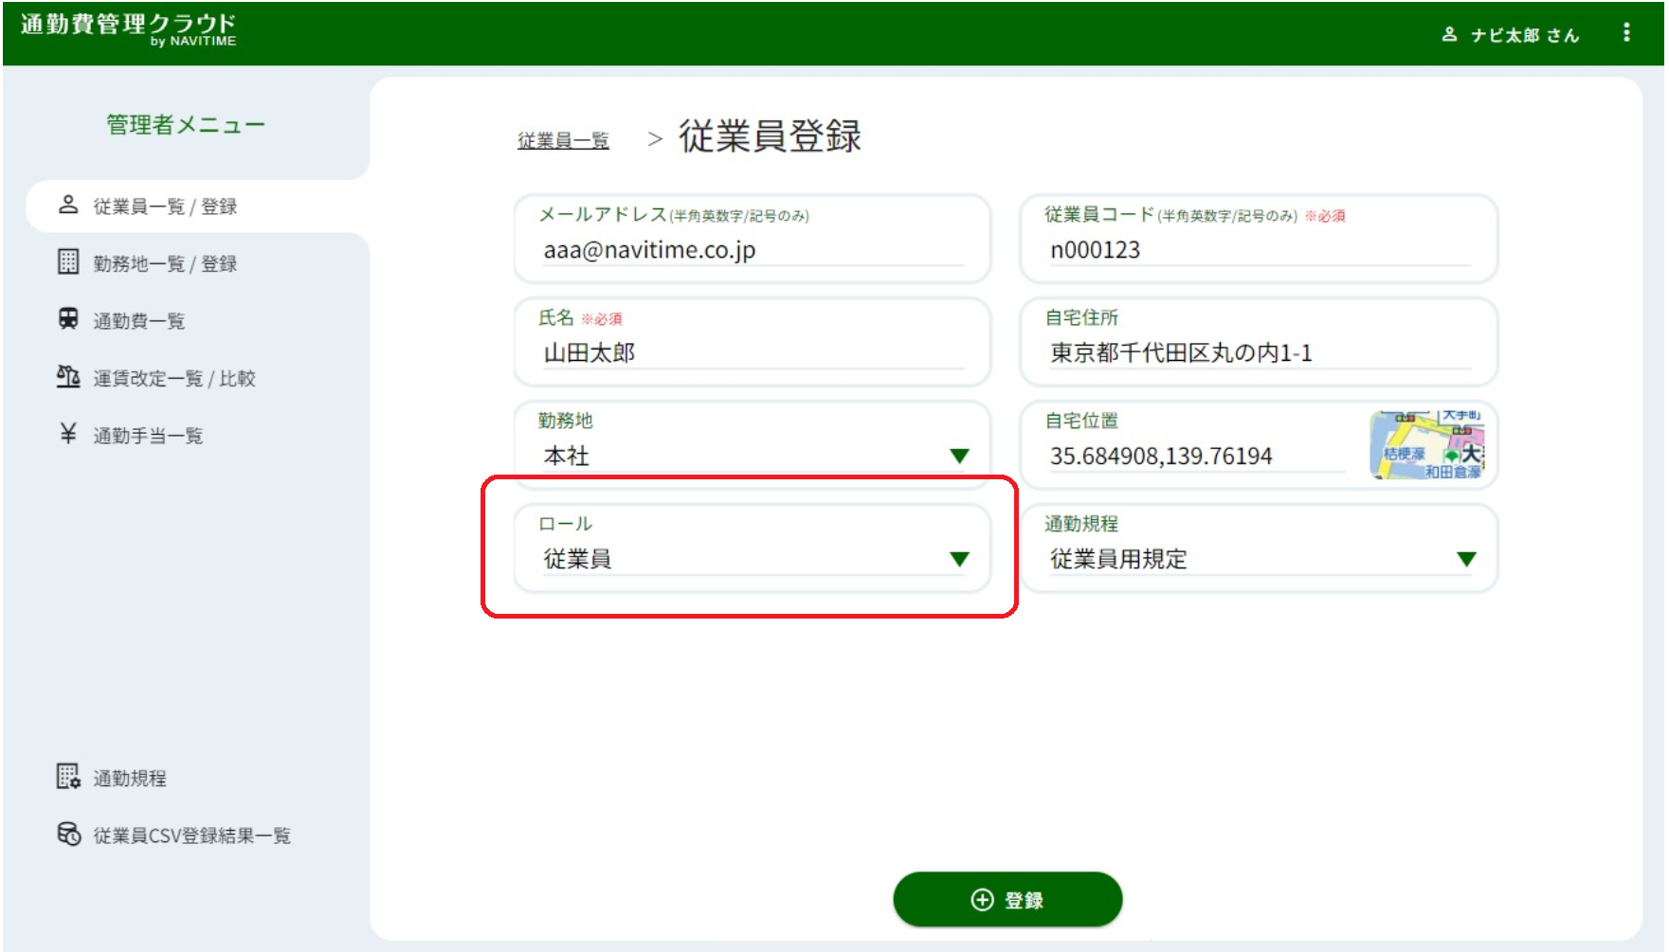Image resolution: width=1669 pixels, height=952 pixels.
Task: Click the scales icon beside 運賃改定一覧 / 比較
Action: pos(68,376)
